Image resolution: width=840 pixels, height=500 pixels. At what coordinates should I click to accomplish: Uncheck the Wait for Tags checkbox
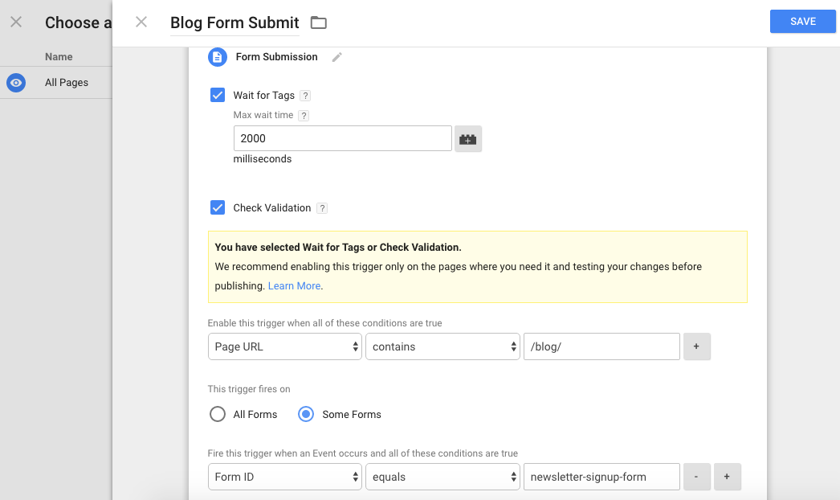point(218,95)
